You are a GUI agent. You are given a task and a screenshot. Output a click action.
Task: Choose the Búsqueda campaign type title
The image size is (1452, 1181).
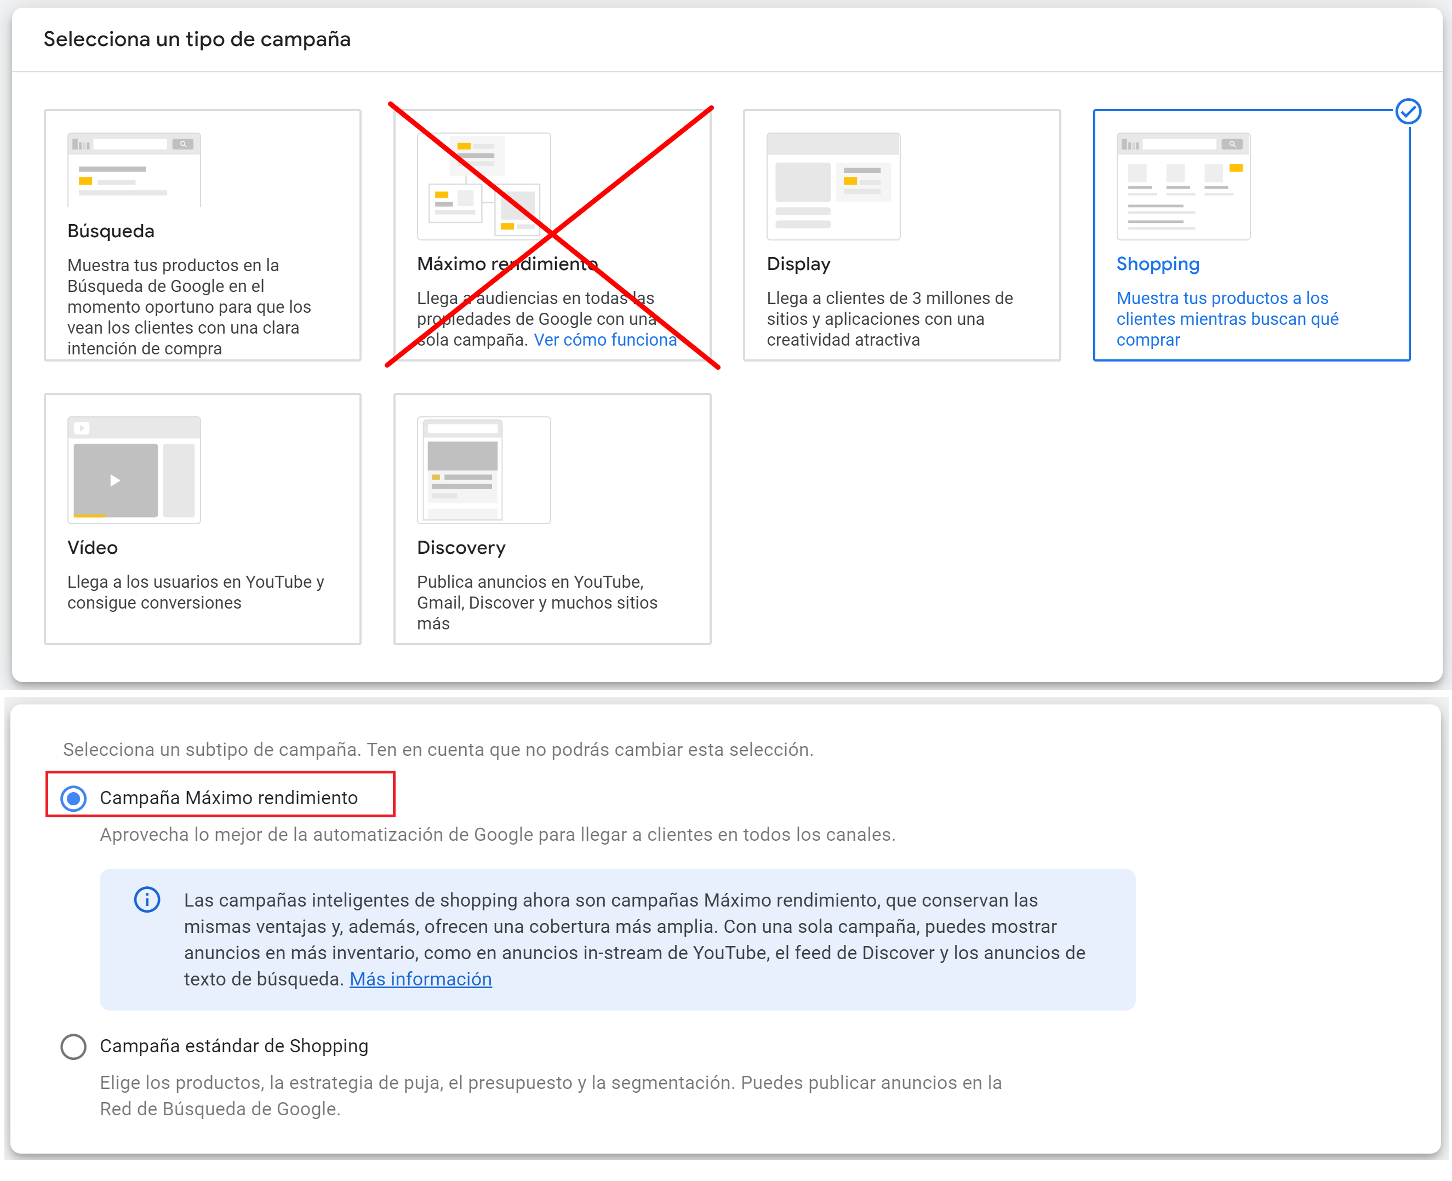pyautogui.click(x=111, y=231)
